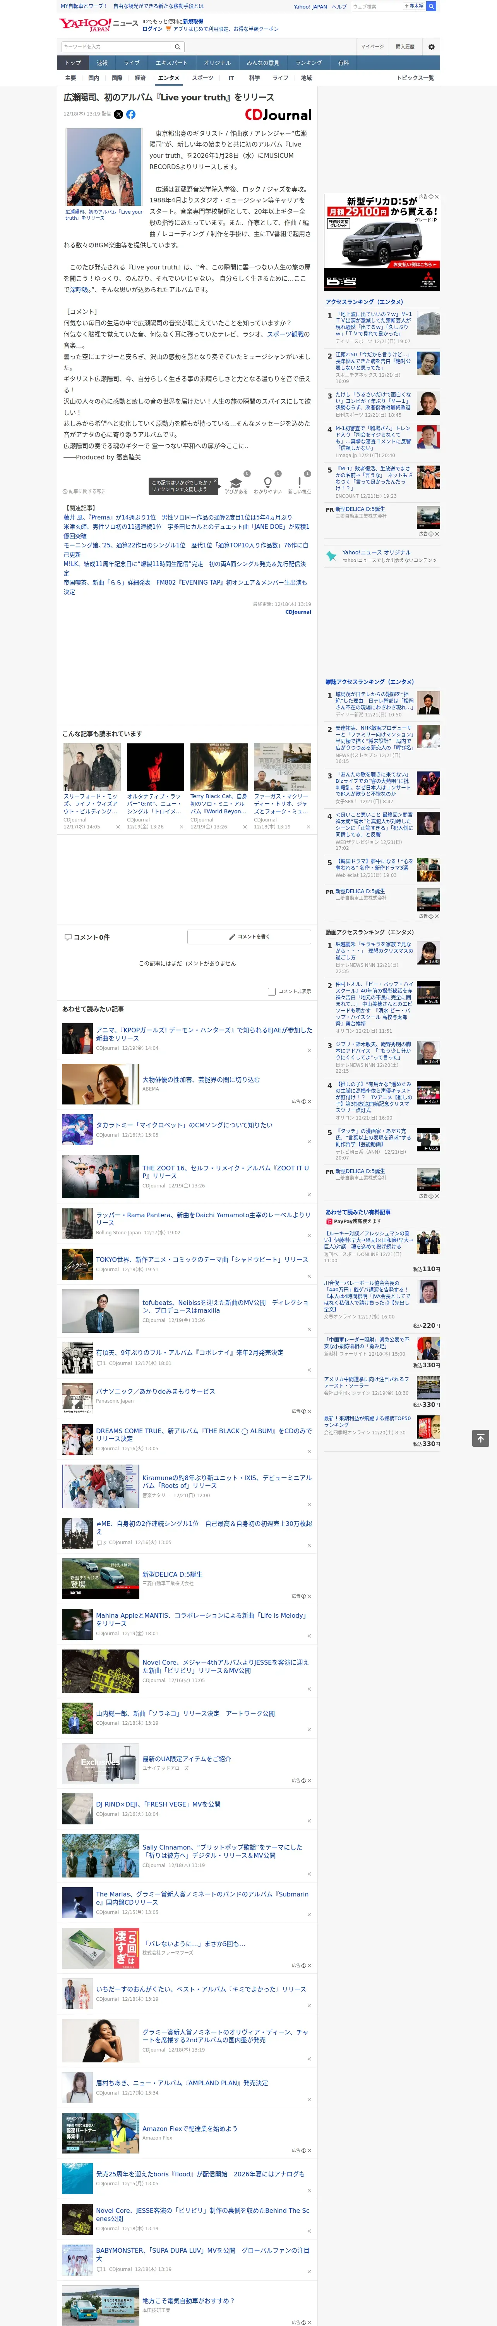Viewport: 497px width, 2326px height.
Task: Select the 国内 category tab
Action: [94, 78]
